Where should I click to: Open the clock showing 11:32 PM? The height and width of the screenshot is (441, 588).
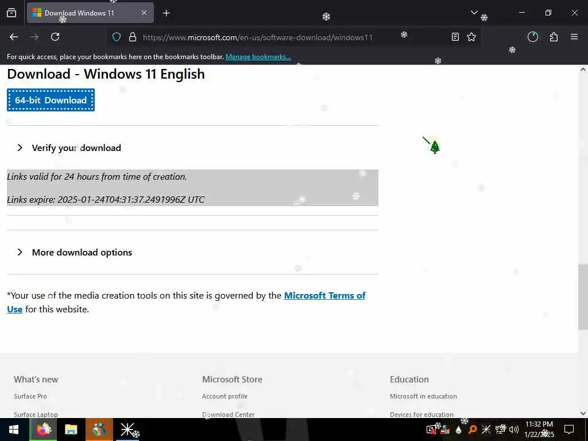[539, 430]
